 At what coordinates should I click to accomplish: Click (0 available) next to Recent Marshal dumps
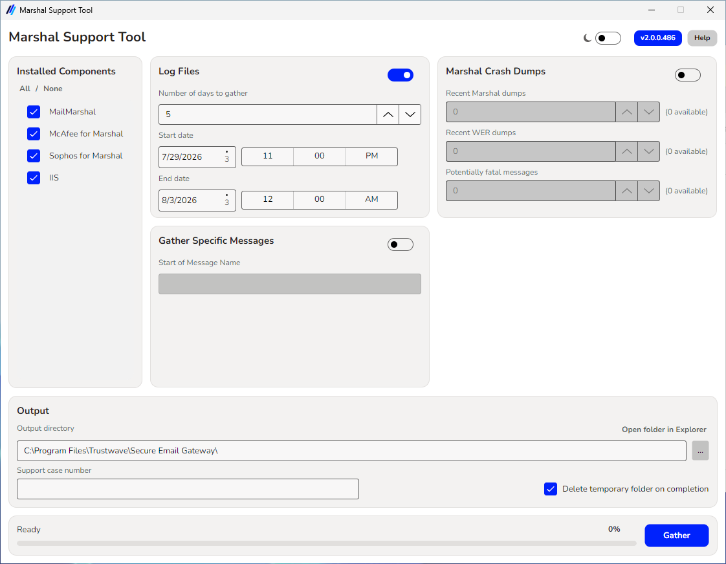pyautogui.click(x=686, y=112)
